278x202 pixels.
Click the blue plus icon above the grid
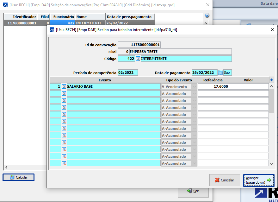click(x=271, y=80)
